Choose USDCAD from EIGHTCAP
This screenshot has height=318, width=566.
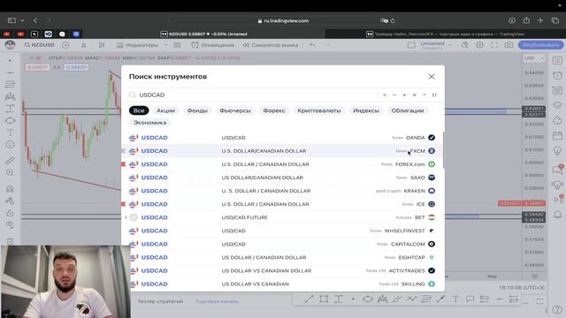click(282, 257)
